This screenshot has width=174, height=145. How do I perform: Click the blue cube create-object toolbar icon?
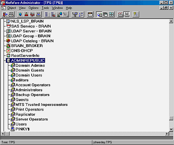(x=20, y=14)
